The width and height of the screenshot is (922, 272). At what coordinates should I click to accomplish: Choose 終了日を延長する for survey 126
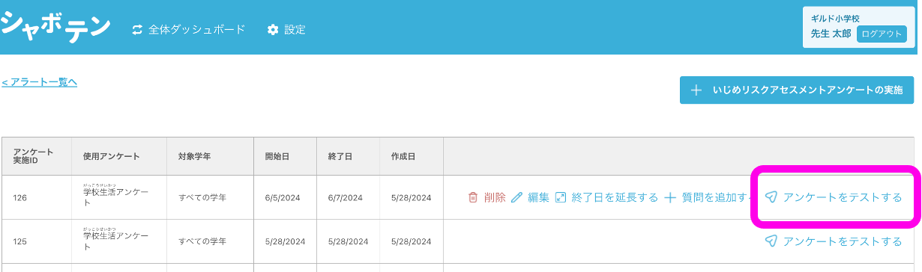(606, 197)
